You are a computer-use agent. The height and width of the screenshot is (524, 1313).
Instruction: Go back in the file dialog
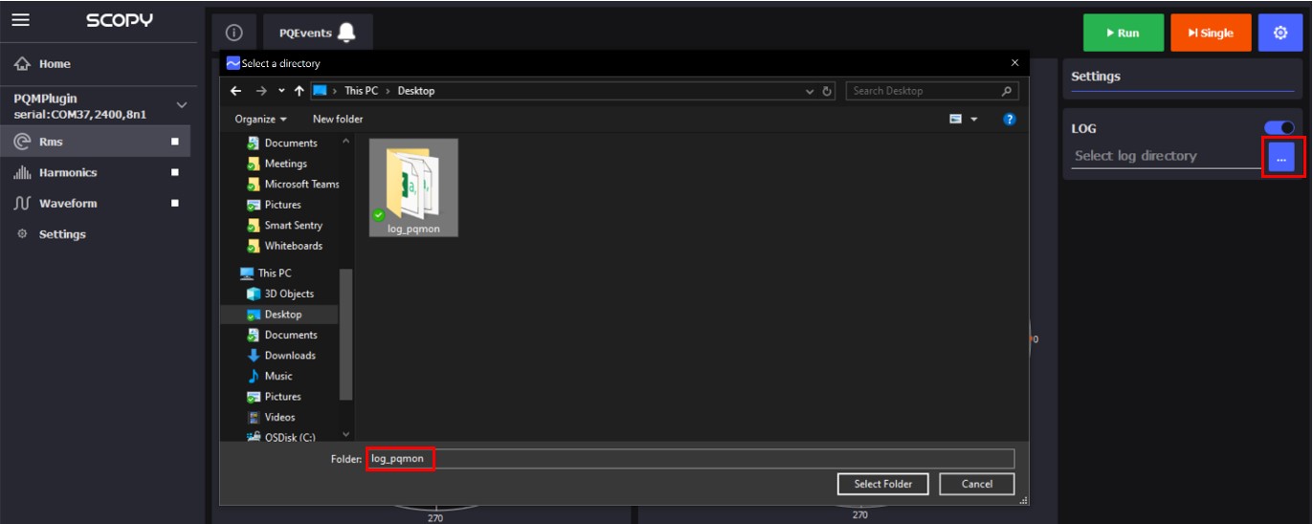(235, 91)
